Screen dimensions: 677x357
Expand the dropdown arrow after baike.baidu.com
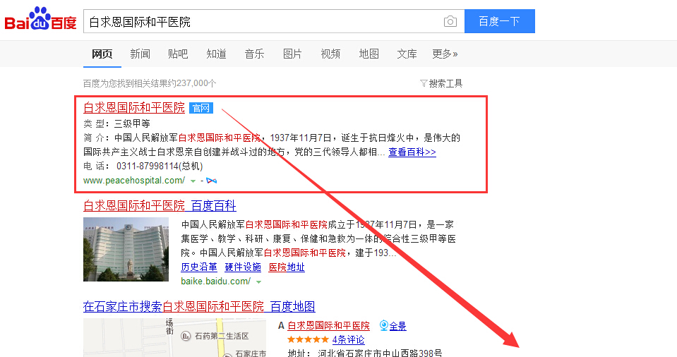pos(258,282)
